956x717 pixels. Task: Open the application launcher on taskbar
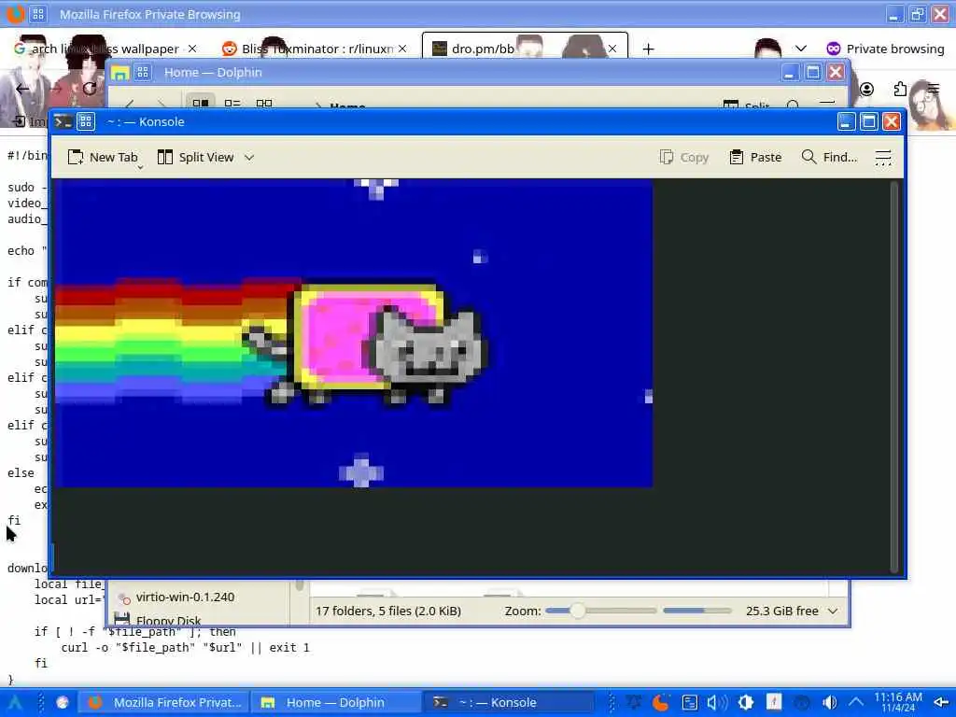[15, 702]
